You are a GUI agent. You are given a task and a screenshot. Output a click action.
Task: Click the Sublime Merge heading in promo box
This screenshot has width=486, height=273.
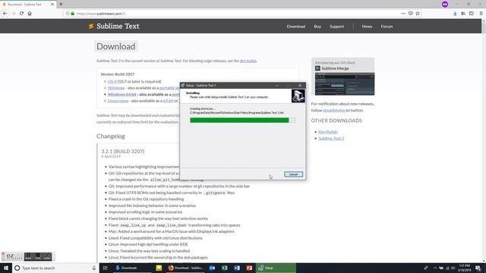(335, 68)
